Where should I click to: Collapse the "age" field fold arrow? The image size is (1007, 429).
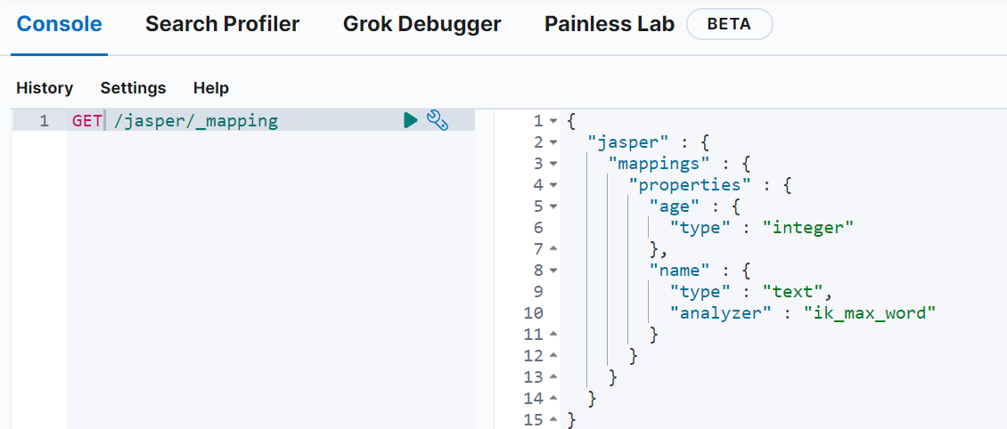click(553, 206)
